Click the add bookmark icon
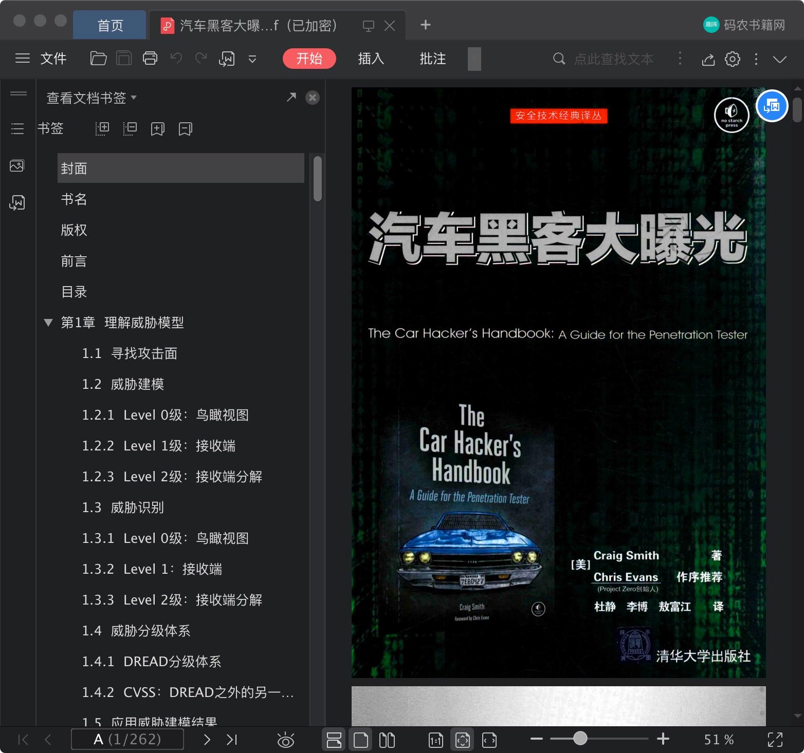804x753 pixels. click(158, 128)
